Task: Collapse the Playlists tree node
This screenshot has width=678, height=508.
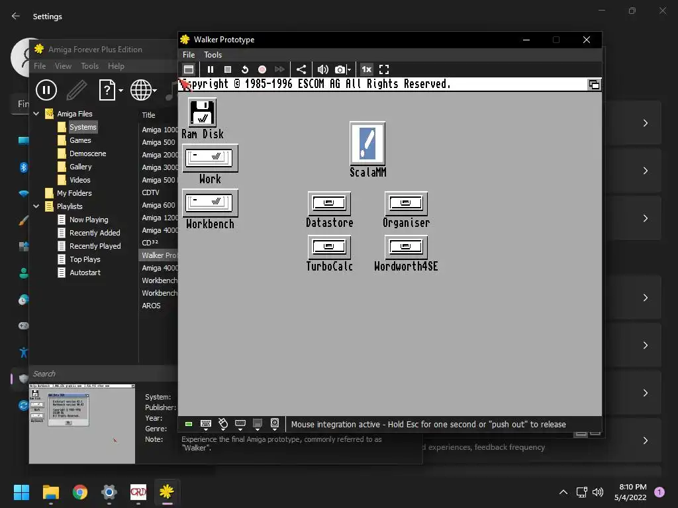Action: point(36,206)
